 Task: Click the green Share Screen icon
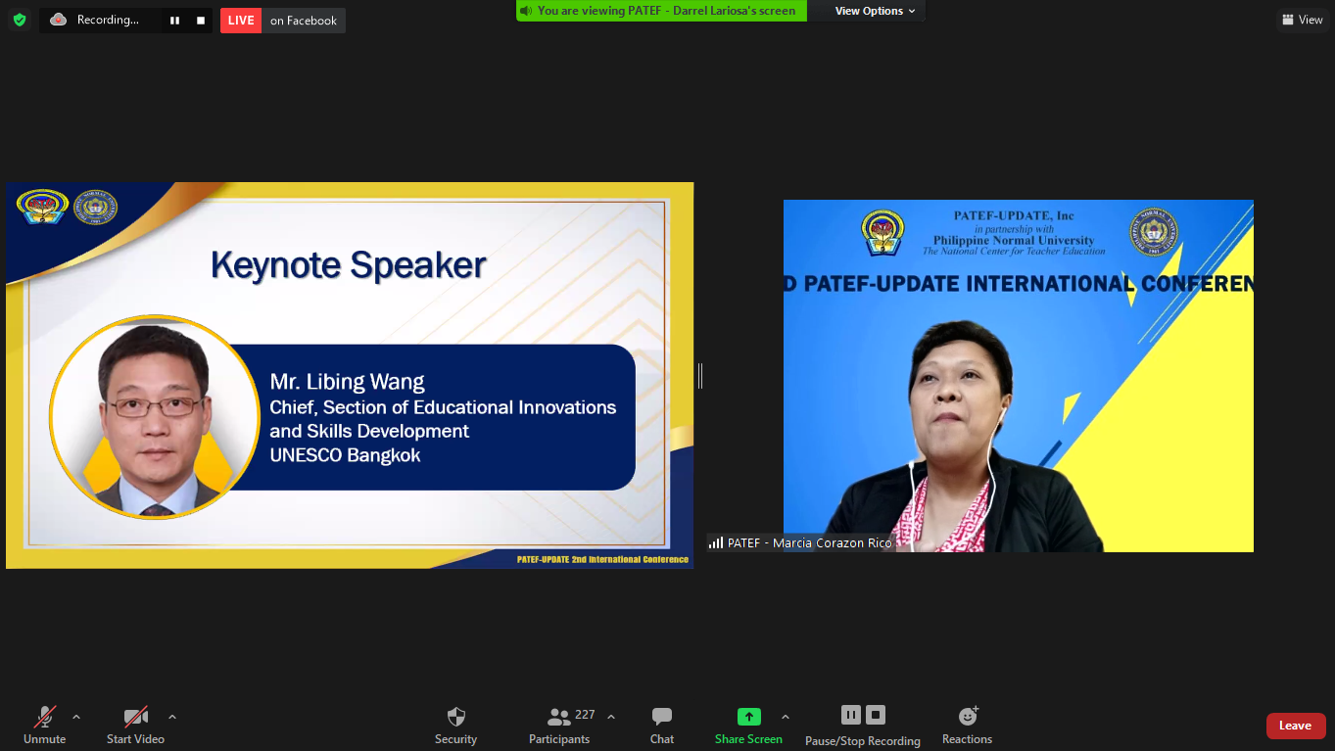click(748, 717)
